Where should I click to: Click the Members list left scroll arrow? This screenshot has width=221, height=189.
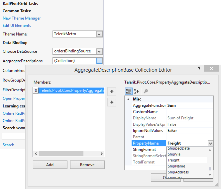click(36, 154)
